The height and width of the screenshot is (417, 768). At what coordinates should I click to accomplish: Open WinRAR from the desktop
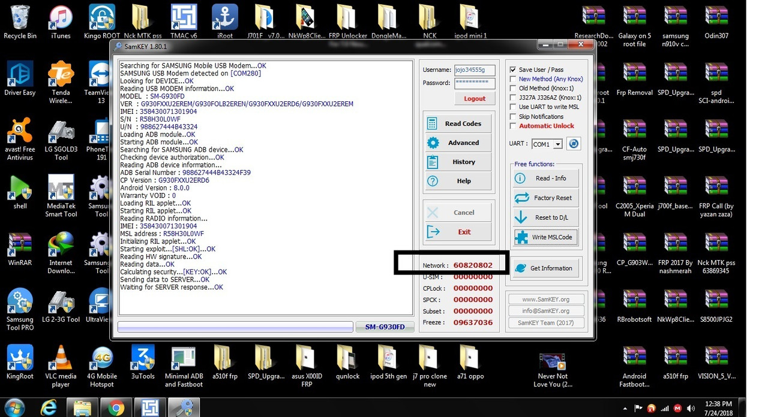click(x=20, y=249)
